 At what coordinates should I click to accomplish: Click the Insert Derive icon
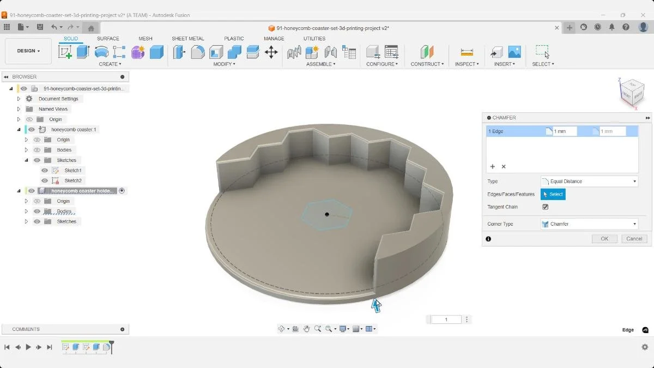click(496, 52)
